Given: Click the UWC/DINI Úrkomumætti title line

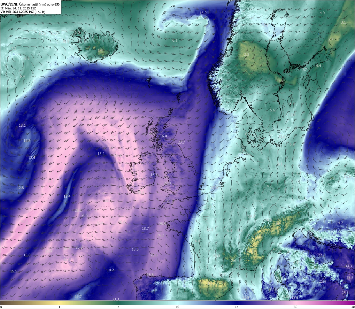Looking at the screenshot, I should (x=30, y=4).
